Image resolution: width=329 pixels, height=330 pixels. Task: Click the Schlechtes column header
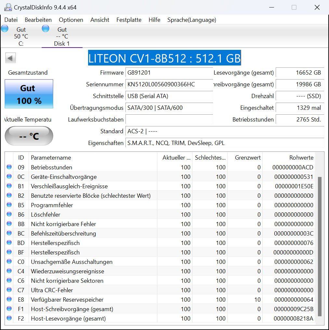point(210,158)
